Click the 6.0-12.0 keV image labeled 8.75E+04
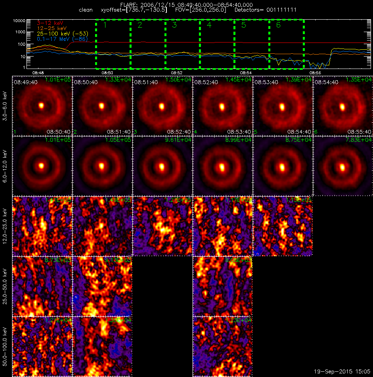This screenshot has height=377, width=373. point(283,166)
